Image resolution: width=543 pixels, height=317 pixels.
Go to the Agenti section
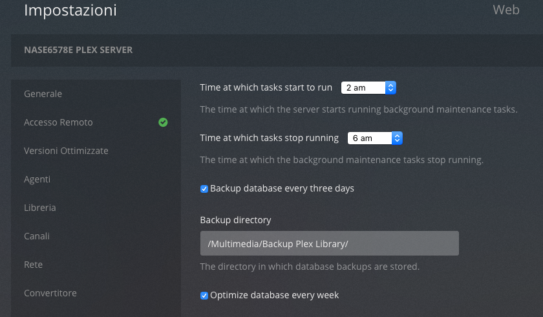point(37,179)
